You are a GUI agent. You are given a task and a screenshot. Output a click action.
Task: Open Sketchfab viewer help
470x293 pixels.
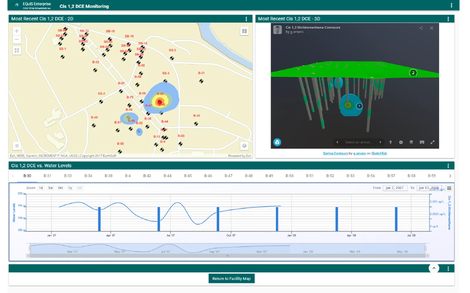point(390,142)
